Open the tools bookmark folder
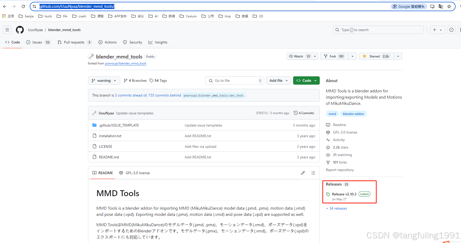The image size is (461, 243). [45, 16]
